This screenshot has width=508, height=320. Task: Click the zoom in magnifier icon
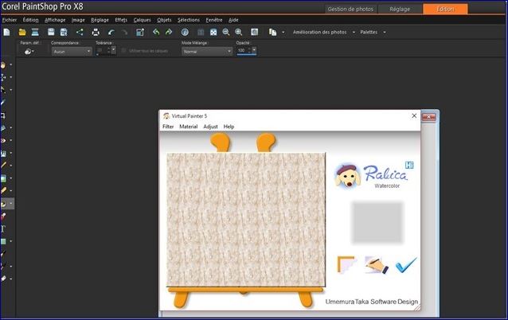coord(239,32)
